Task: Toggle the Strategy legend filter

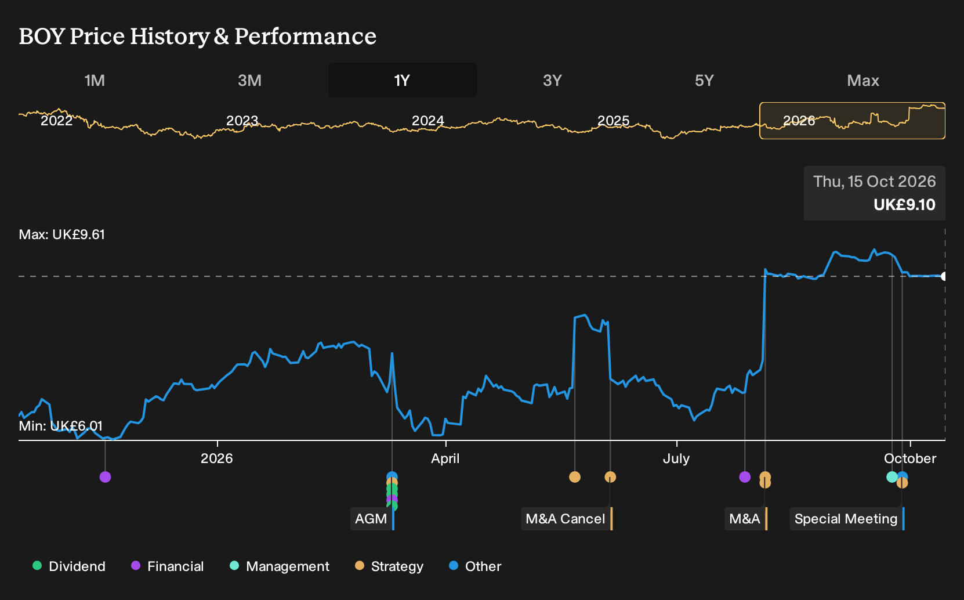Action: (389, 566)
